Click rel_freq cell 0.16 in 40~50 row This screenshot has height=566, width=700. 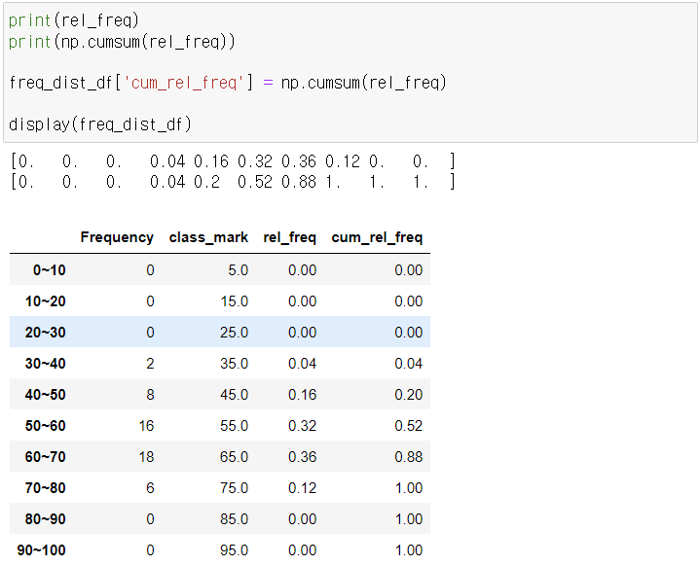[302, 395]
